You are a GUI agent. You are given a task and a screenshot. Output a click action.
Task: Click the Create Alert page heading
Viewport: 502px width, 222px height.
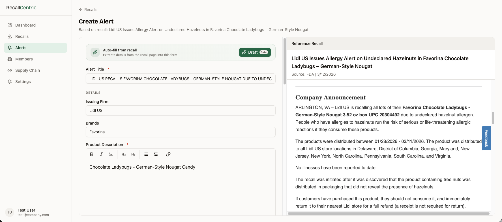point(96,21)
